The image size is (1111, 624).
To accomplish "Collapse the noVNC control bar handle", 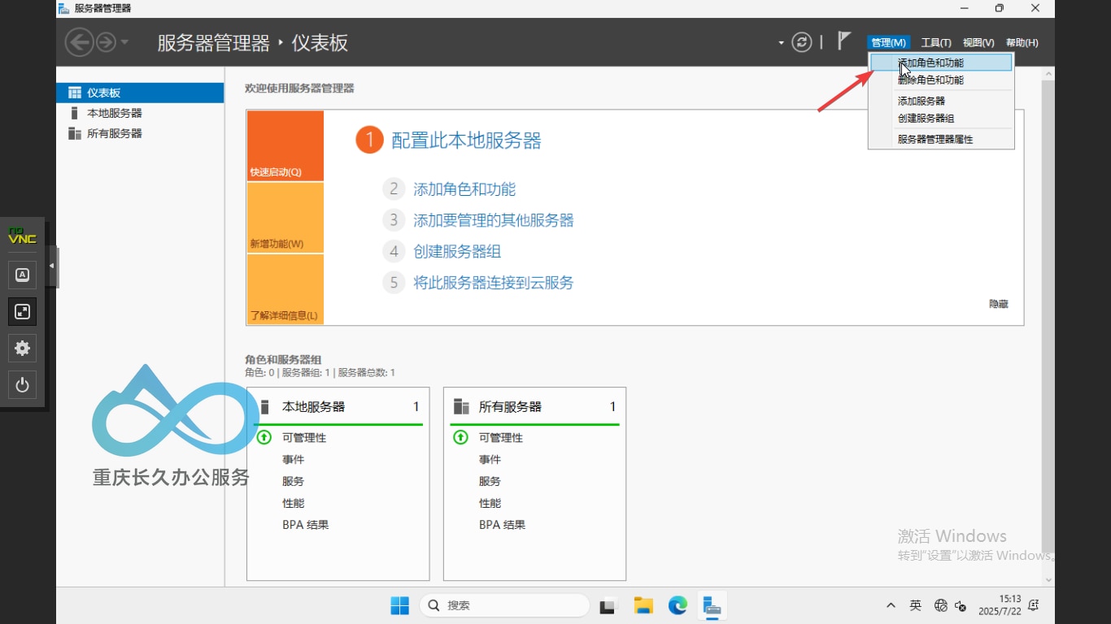I will coord(53,266).
